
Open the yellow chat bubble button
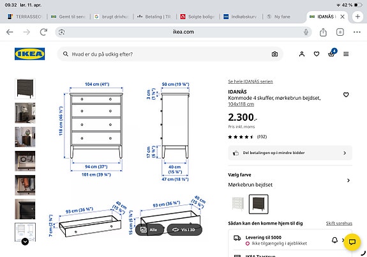pyautogui.click(x=352, y=242)
